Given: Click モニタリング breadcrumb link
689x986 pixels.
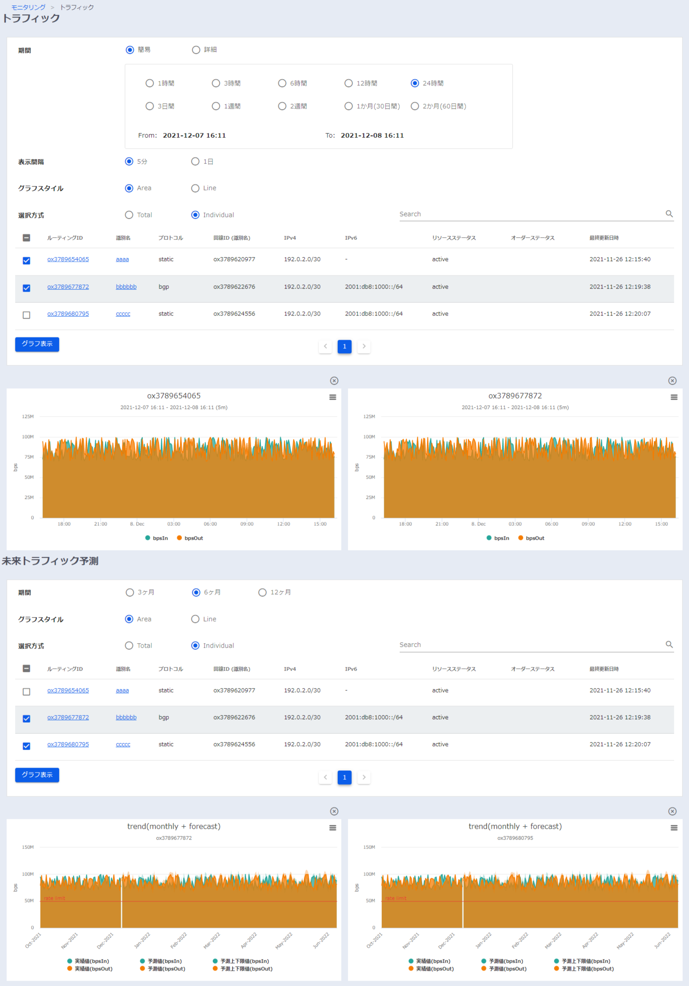Looking at the screenshot, I should click(x=28, y=7).
